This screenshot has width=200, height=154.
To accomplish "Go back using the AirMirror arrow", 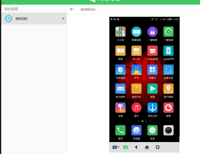I will [x=72, y=9].
